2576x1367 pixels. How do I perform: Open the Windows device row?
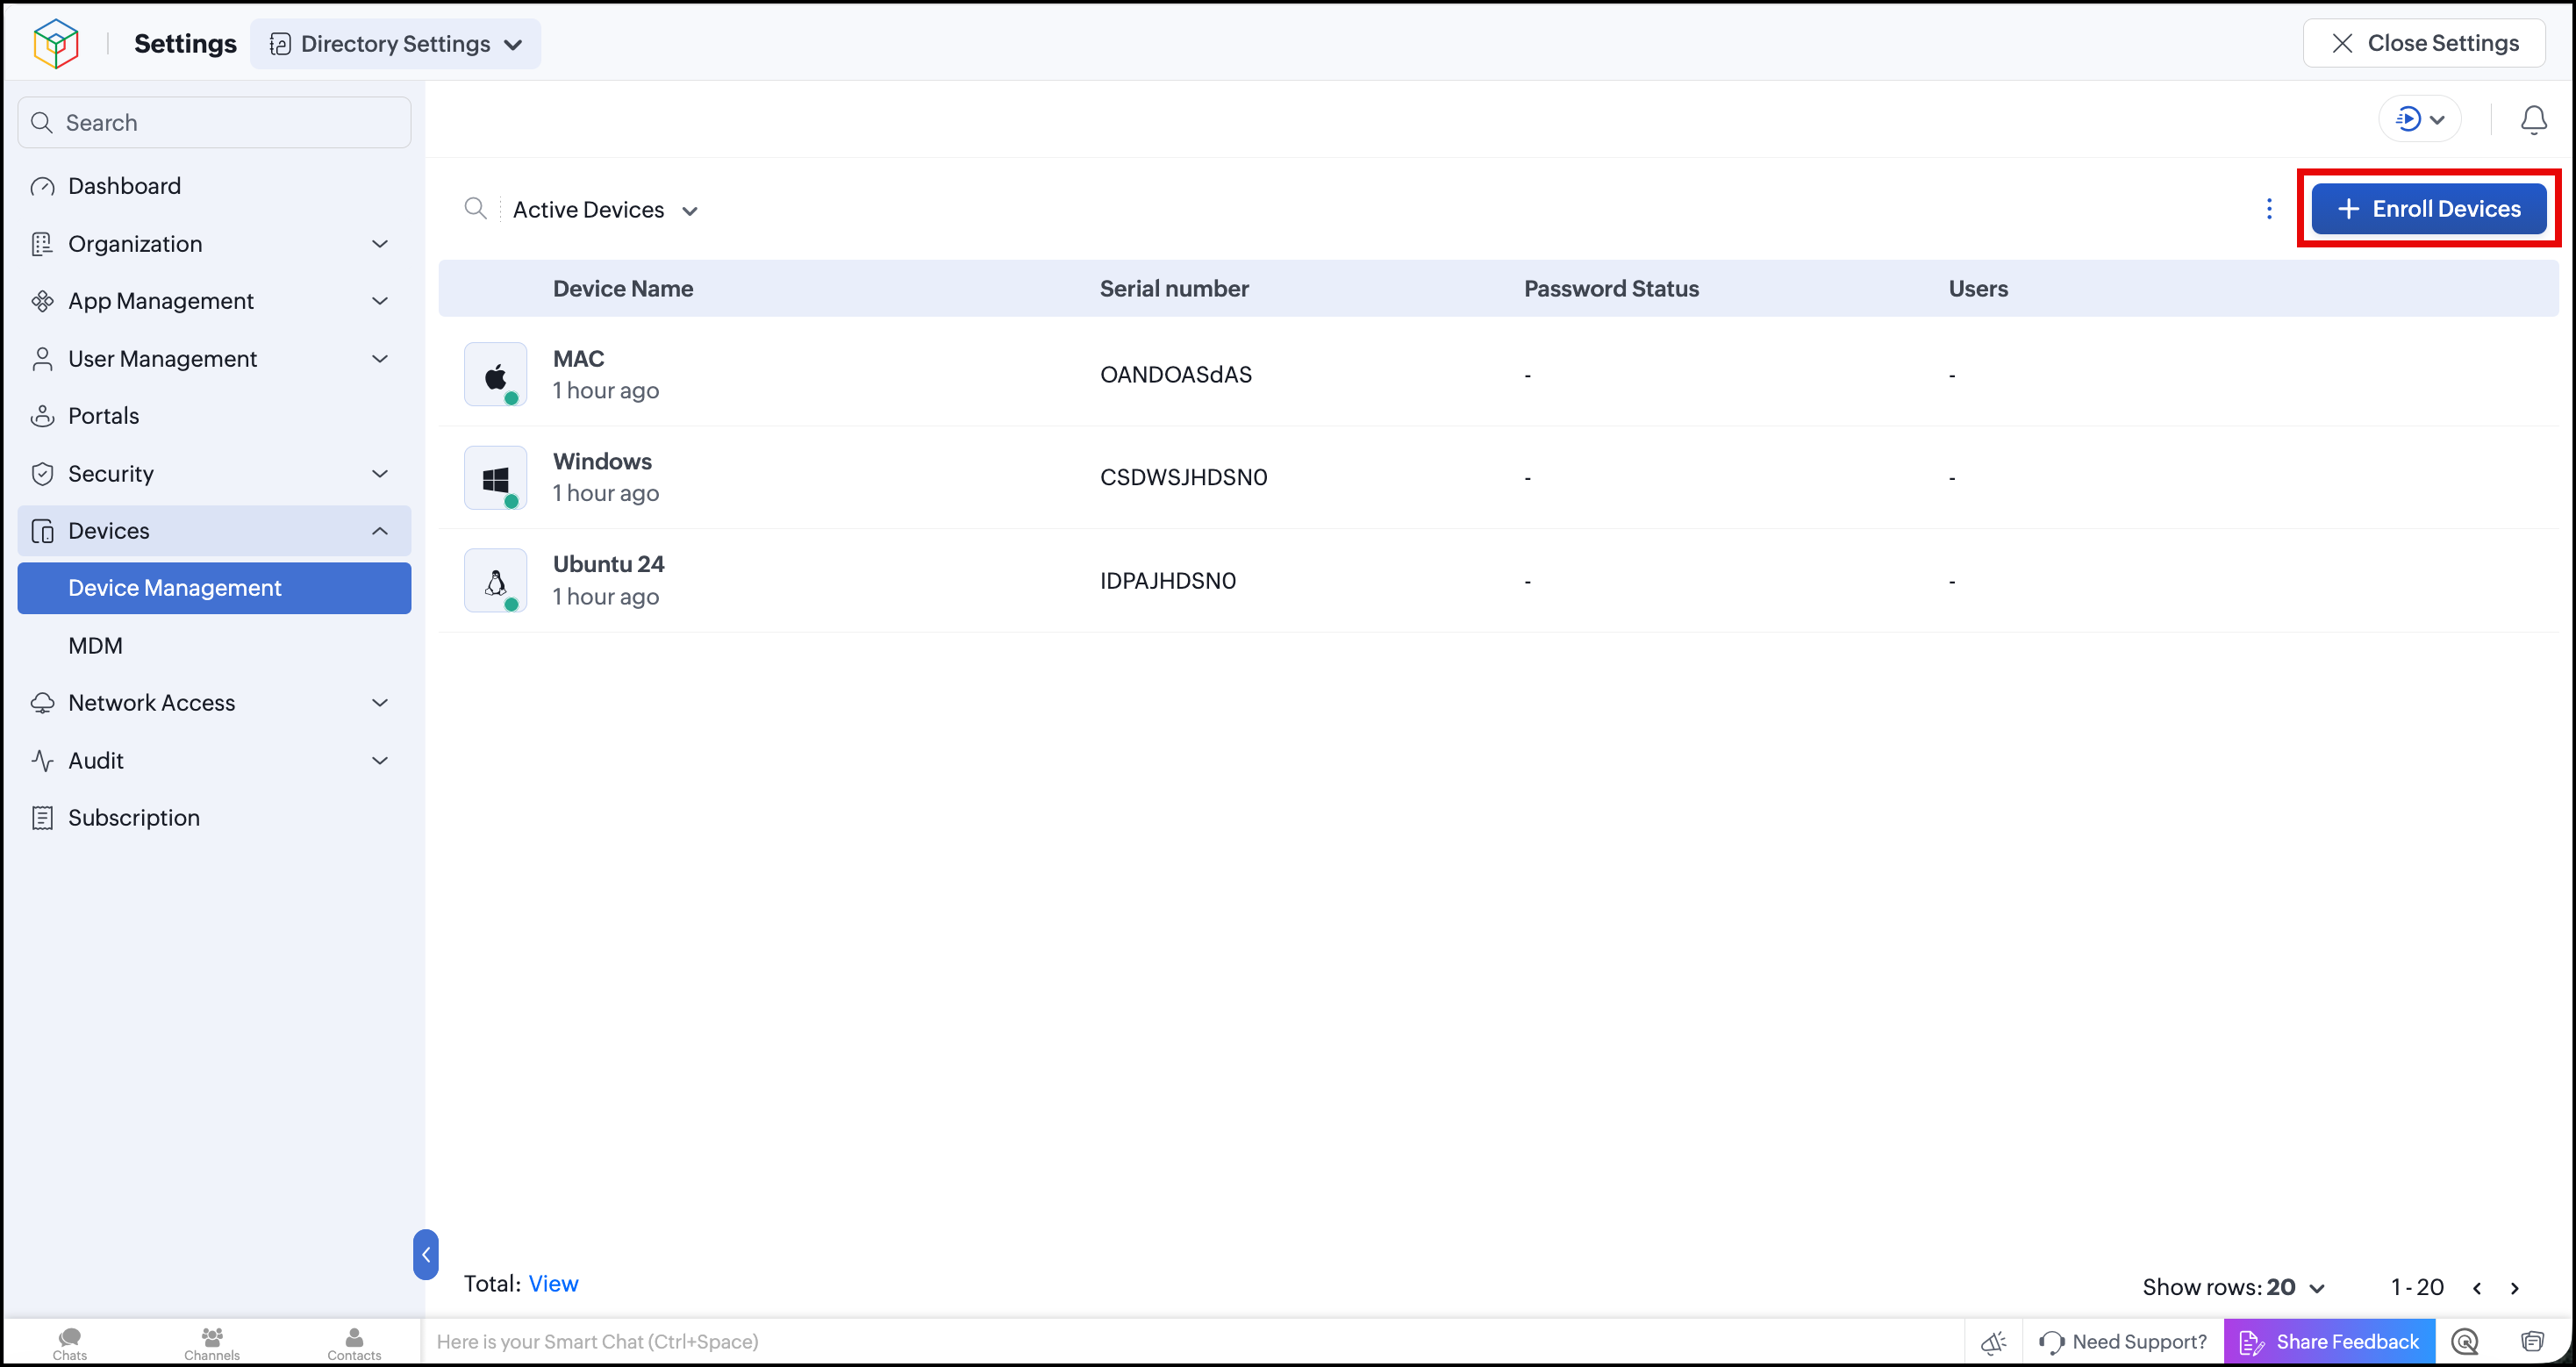coord(1498,478)
